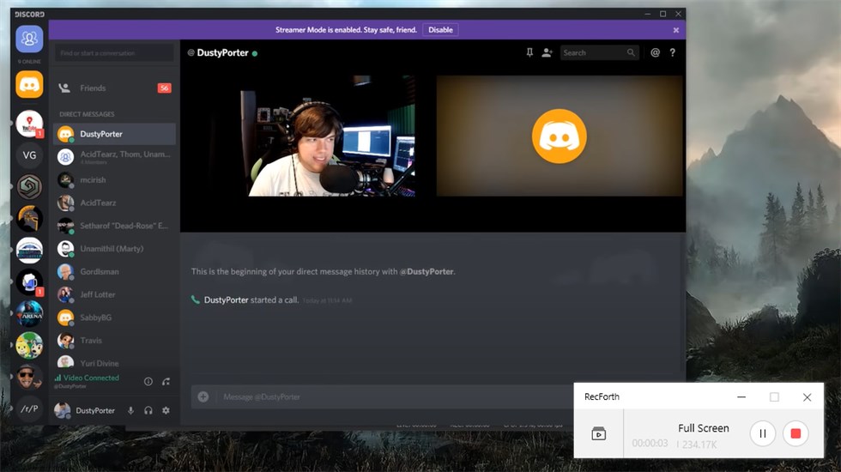Screen dimensions: 841x472
Task: Open the Friends list
Action: (x=113, y=88)
